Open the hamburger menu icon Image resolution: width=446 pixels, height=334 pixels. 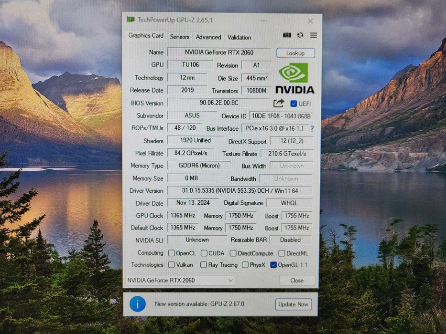[314, 35]
